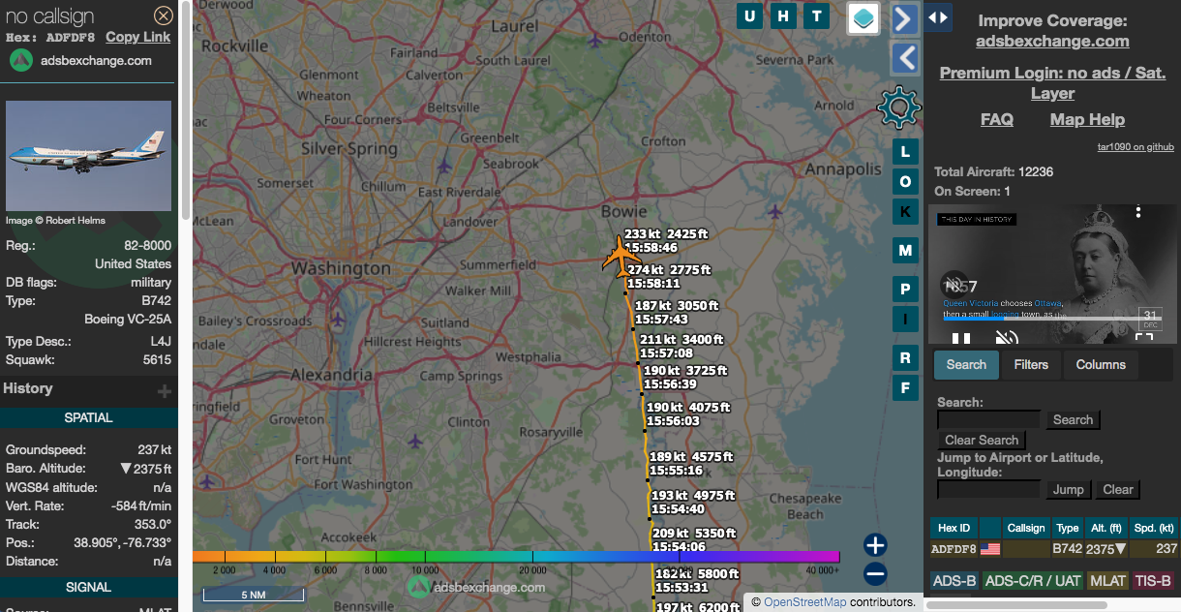Sort the table by Type column

(x=1067, y=528)
